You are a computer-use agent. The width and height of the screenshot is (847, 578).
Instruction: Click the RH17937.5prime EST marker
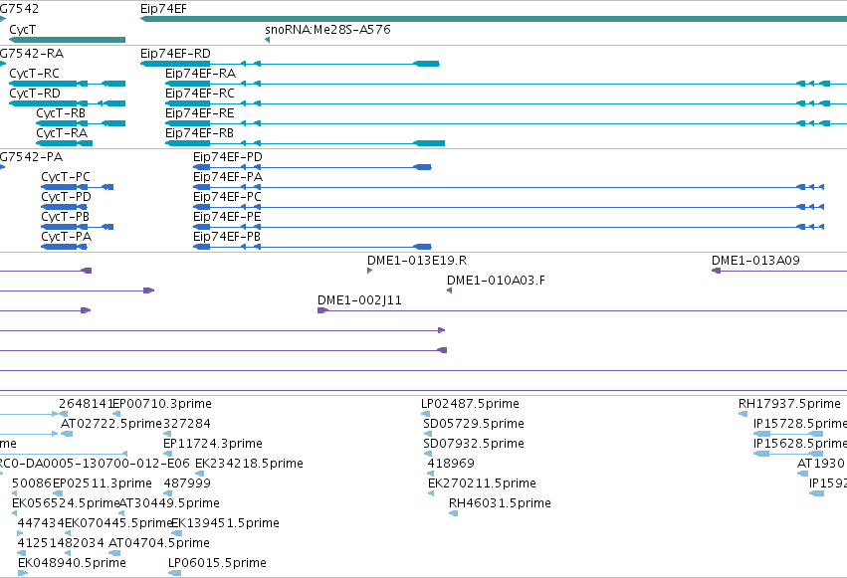pyautogui.click(x=743, y=414)
